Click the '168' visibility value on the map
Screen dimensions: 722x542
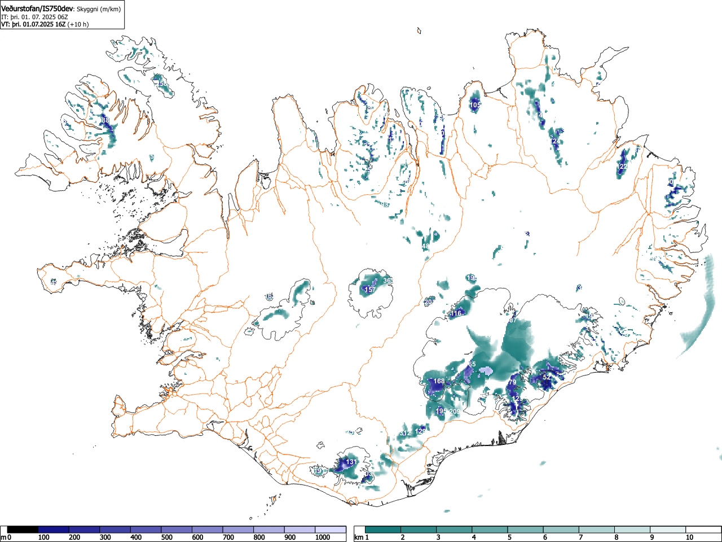click(439, 381)
